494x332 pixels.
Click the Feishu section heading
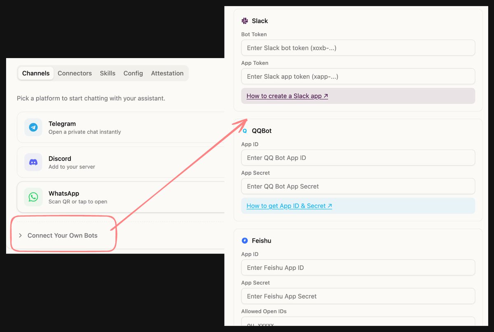point(261,241)
